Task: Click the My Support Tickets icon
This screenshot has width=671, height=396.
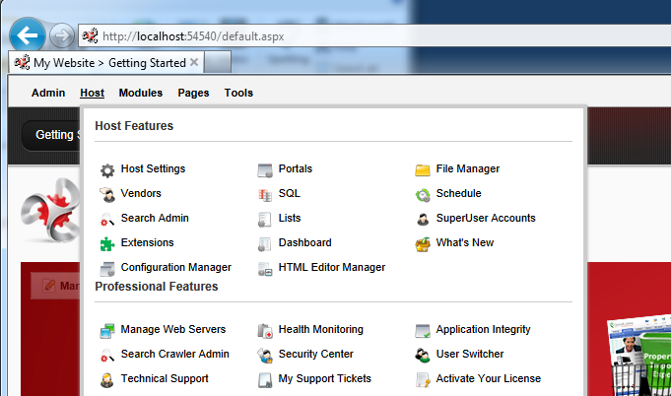Action: (x=265, y=380)
